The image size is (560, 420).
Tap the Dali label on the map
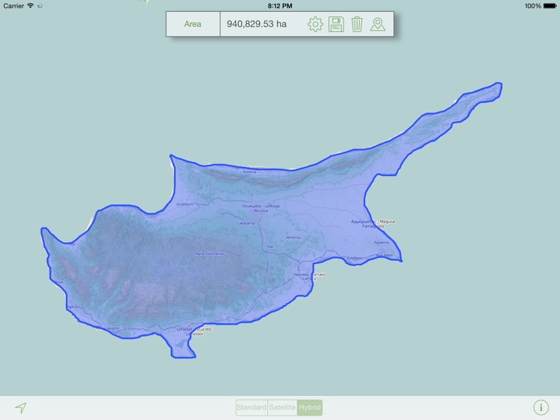[x=270, y=247]
